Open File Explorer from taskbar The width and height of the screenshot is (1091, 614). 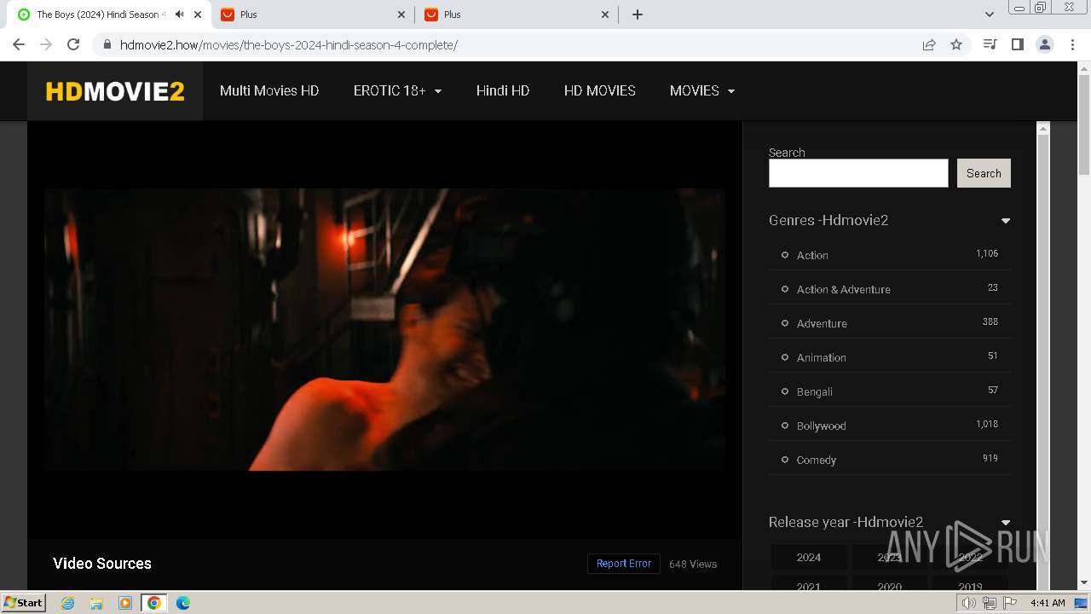tap(96, 603)
